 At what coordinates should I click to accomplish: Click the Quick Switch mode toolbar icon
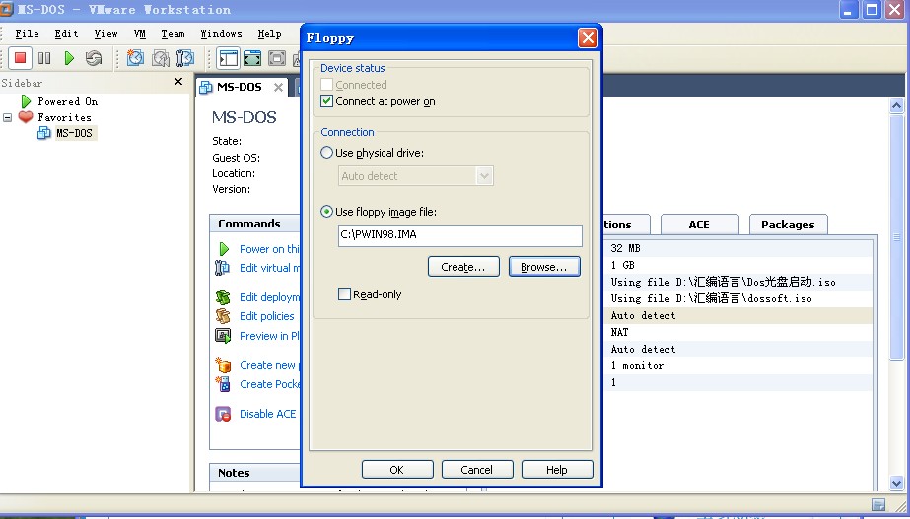point(252,58)
